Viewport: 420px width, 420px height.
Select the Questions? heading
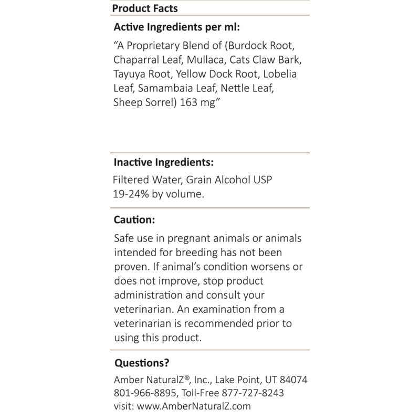coord(141,362)
